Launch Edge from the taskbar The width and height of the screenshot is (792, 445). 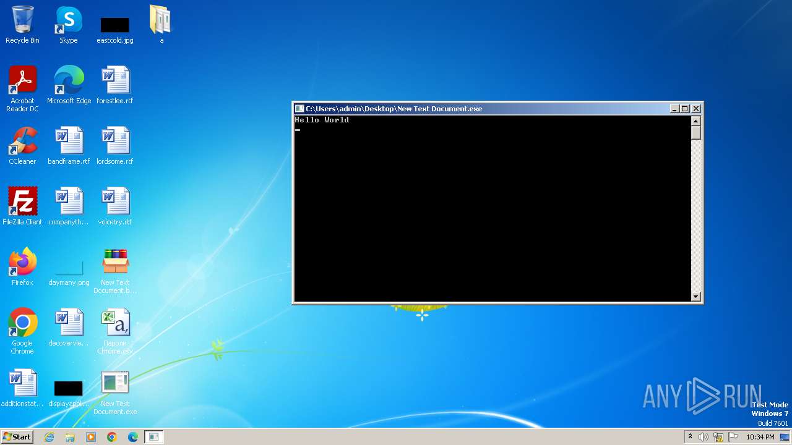[x=133, y=437]
